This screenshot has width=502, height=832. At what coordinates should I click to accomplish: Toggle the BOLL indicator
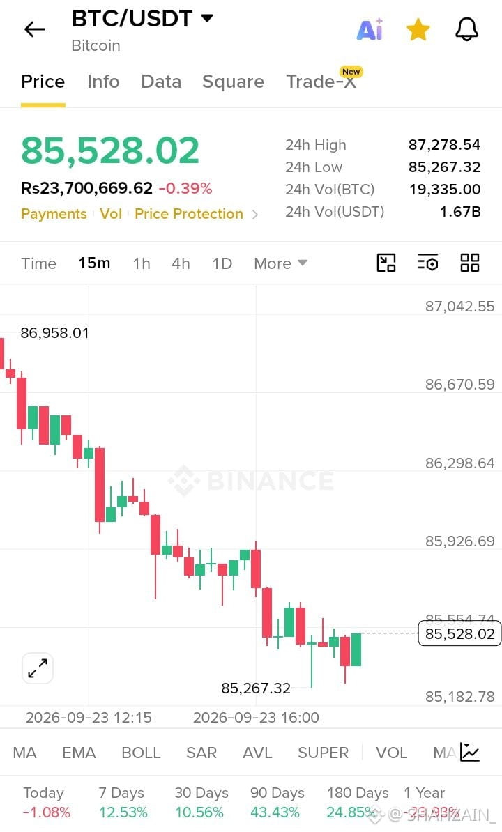click(141, 753)
